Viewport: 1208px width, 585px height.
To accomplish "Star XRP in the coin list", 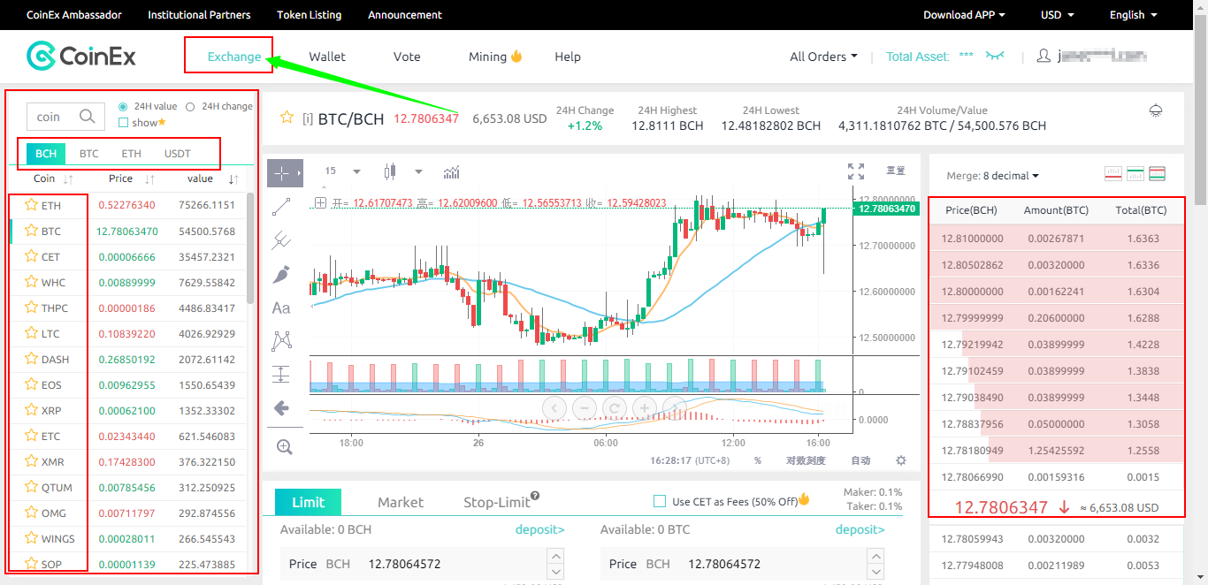I will coord(30,410).
